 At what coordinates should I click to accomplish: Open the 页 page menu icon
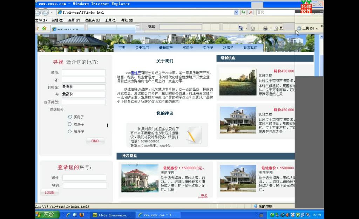click(x=278, y=28)
